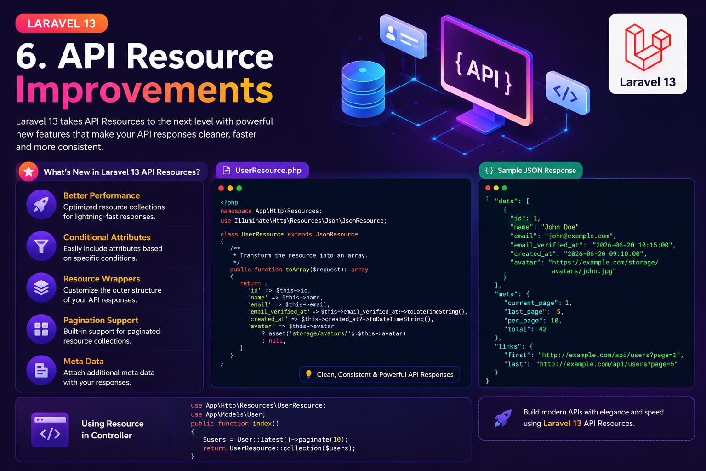Click the code window icon beside Using Resource
706x471 pixels.
(50, 430)
